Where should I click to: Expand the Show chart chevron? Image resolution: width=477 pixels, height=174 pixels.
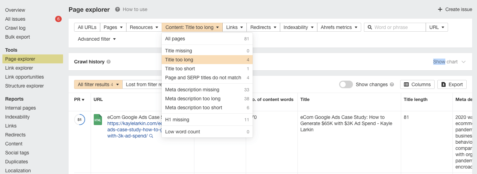[464, 62]
